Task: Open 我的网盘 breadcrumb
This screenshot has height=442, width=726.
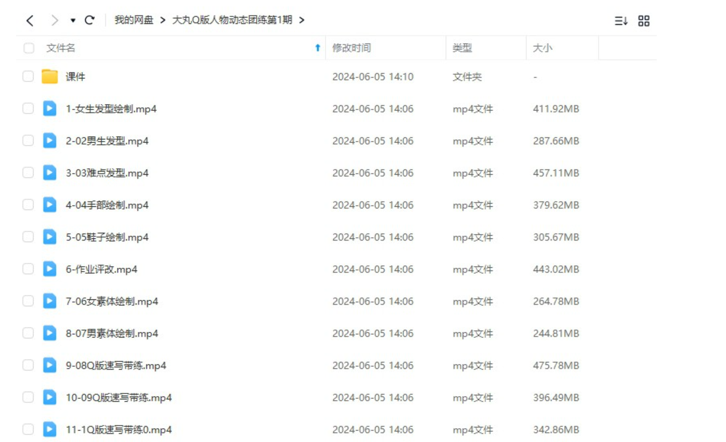Action: (x=134, y=20)
